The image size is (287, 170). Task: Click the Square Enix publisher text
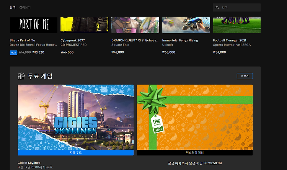click(x=120, y=45)
